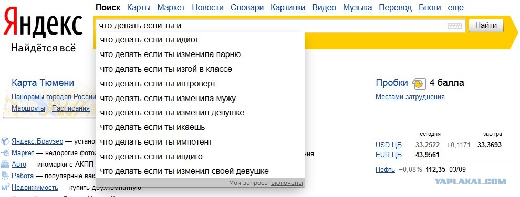
Task: Open the Блоги tab
Action: click(x=430, y=8)
